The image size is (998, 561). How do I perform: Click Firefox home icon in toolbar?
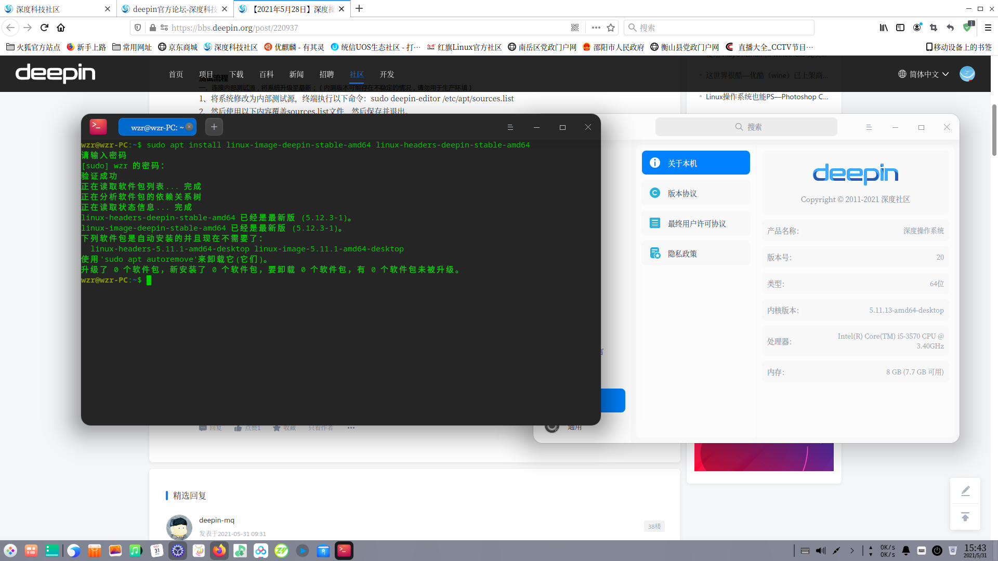61,28
